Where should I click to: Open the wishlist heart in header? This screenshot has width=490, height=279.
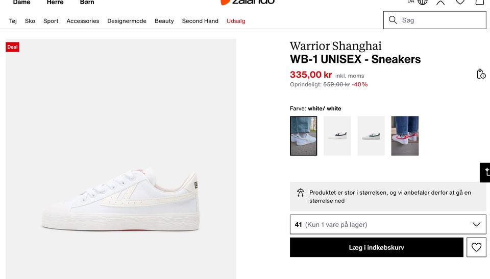point(460,2)
